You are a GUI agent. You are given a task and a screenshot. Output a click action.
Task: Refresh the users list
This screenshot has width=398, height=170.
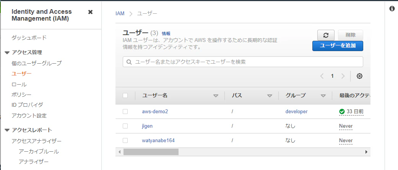pyautogui.click(x=326, y=35)
